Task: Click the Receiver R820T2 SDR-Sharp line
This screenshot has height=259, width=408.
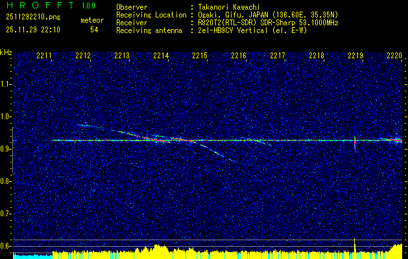Action: 268,23
